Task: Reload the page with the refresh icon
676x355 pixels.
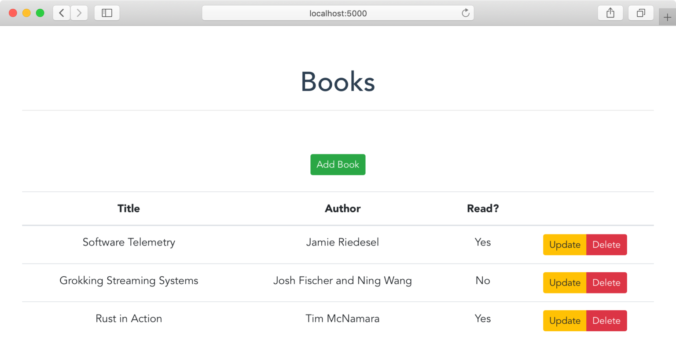Action: pos(465,13)
